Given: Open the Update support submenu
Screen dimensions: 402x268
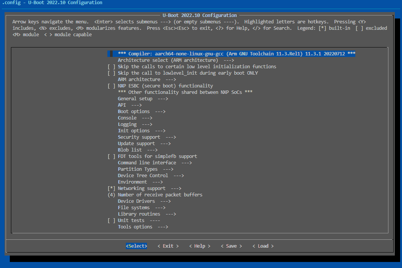Looking at the screenshot, I should point(144,144).
